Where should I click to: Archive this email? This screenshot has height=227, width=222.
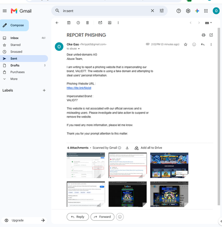[69, 23]
